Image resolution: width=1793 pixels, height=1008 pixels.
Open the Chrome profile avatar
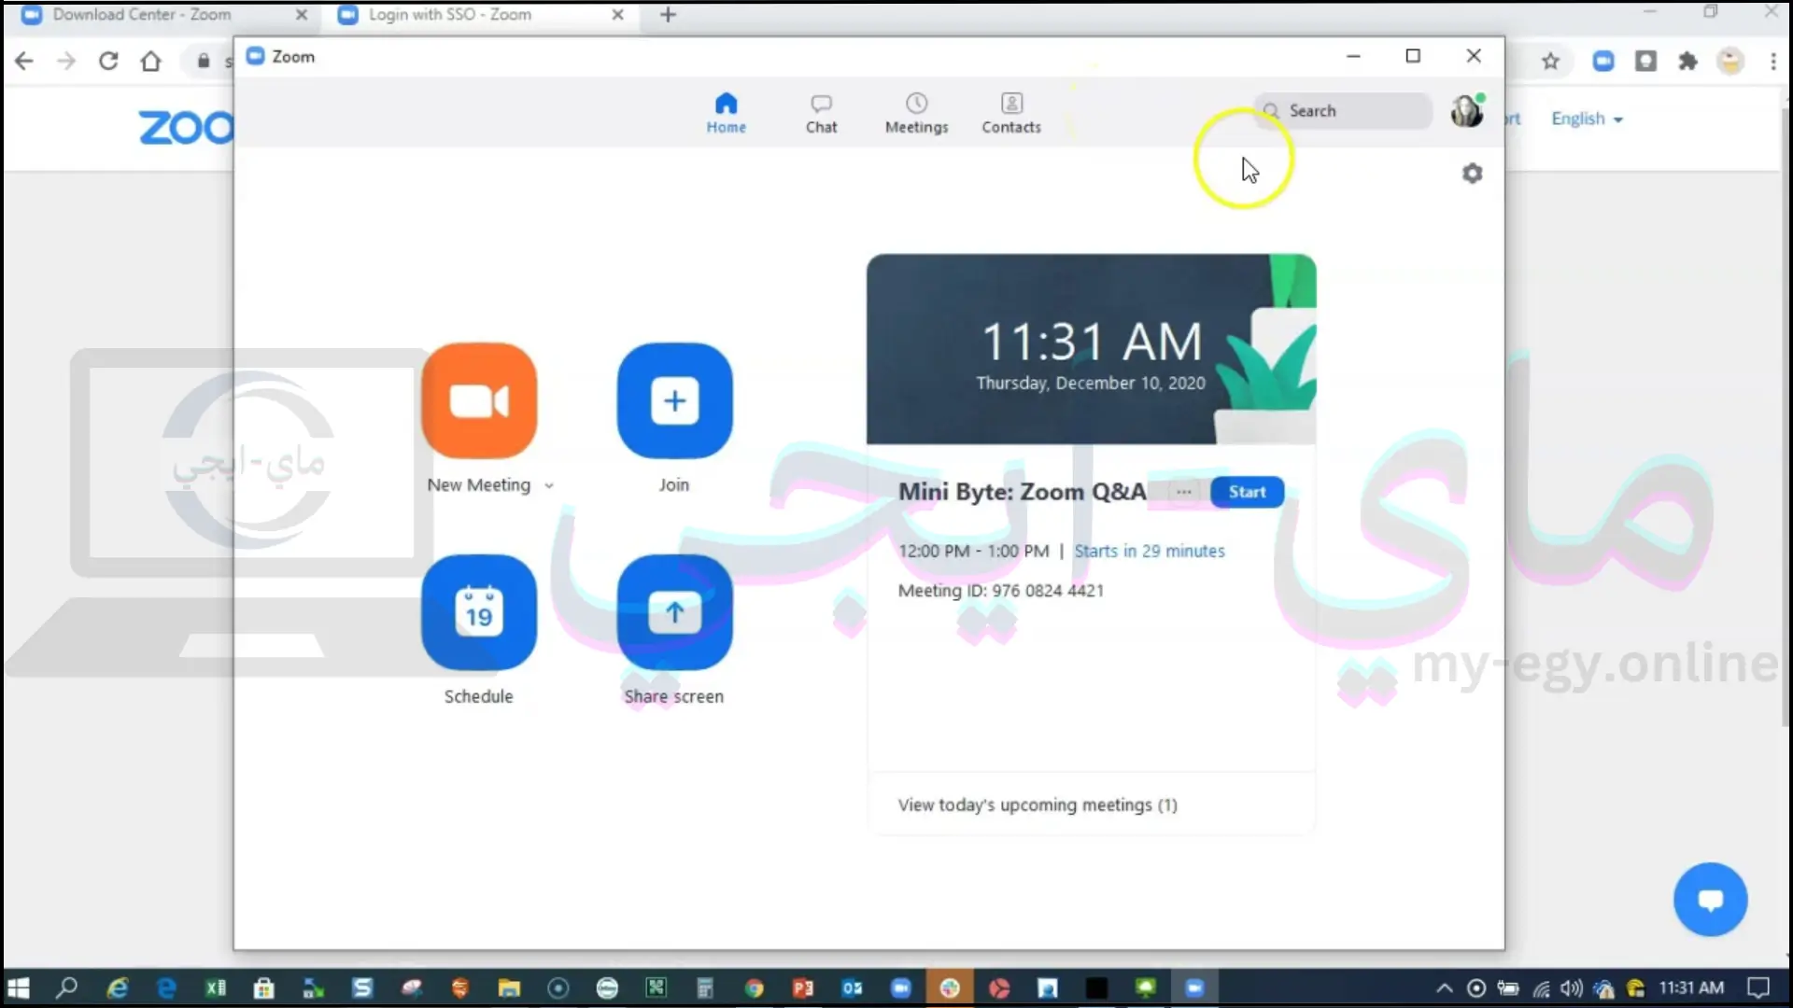click(x=1730, y=62)
